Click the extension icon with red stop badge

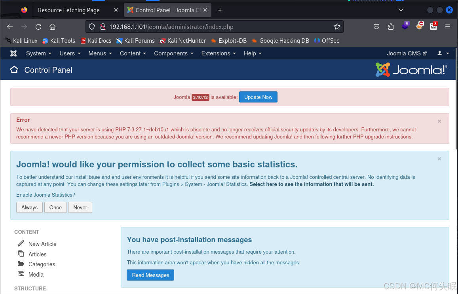420,26
